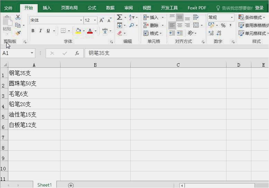Click the Decrease Indent icon
This screenshot has height=188, width=269.
pyautogui.click(x=172, y=33)
